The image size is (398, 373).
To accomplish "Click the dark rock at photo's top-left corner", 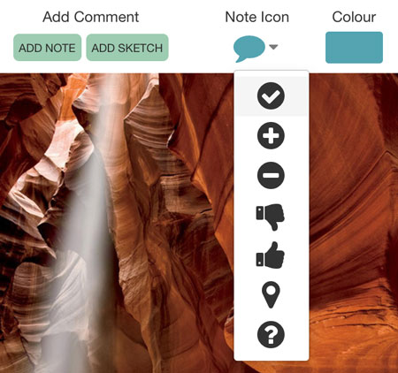I will click(x=15, y=88).
